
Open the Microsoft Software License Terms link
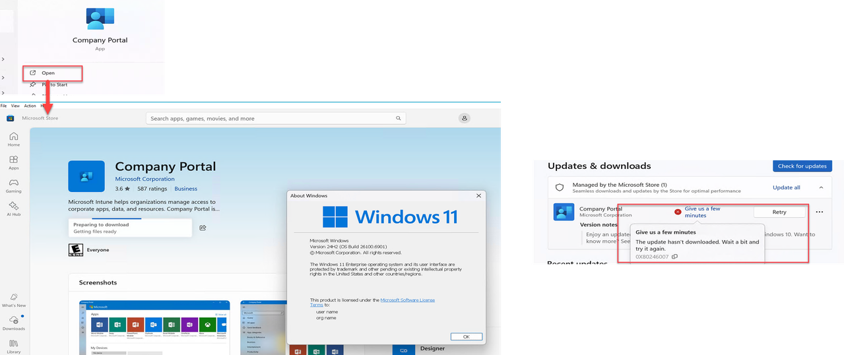tap(372, 302)
